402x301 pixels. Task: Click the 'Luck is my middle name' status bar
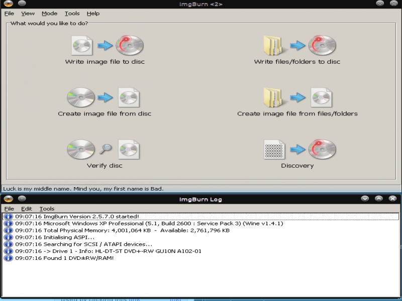(x=83, y=189)
